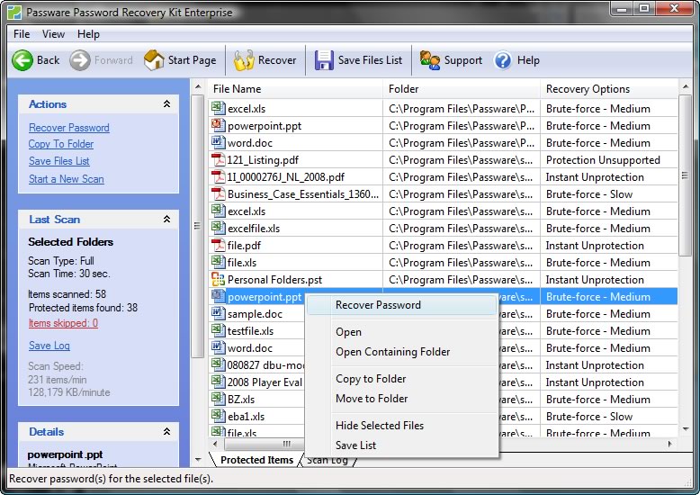The image size is (700, 495).
Task: Select the excelfile.xls file name
Action: click(x=254, y=229)
